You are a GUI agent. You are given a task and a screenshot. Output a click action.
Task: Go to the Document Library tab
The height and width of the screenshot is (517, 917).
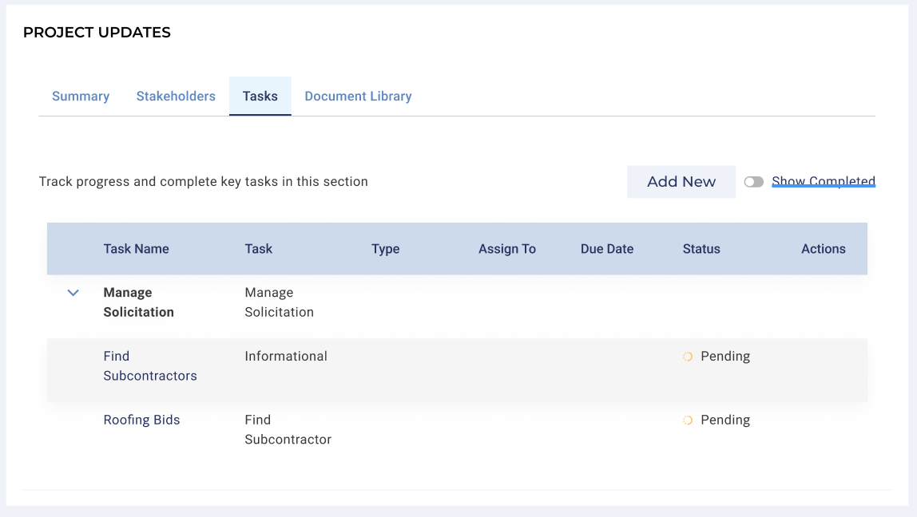pyautogui.click(x=358, y=96)
